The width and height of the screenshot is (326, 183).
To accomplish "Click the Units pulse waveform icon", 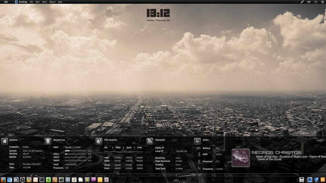I will point(197,141).
